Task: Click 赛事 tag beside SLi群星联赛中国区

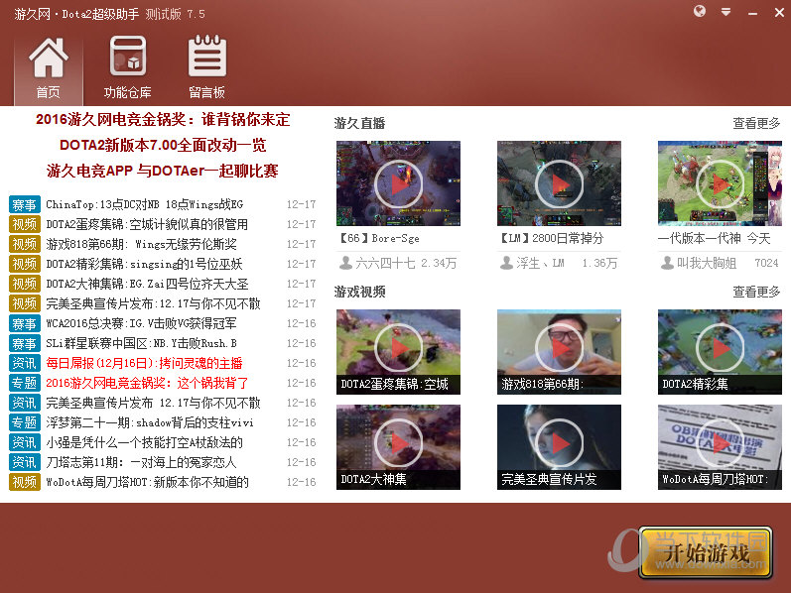Action: tap(24, 343)
